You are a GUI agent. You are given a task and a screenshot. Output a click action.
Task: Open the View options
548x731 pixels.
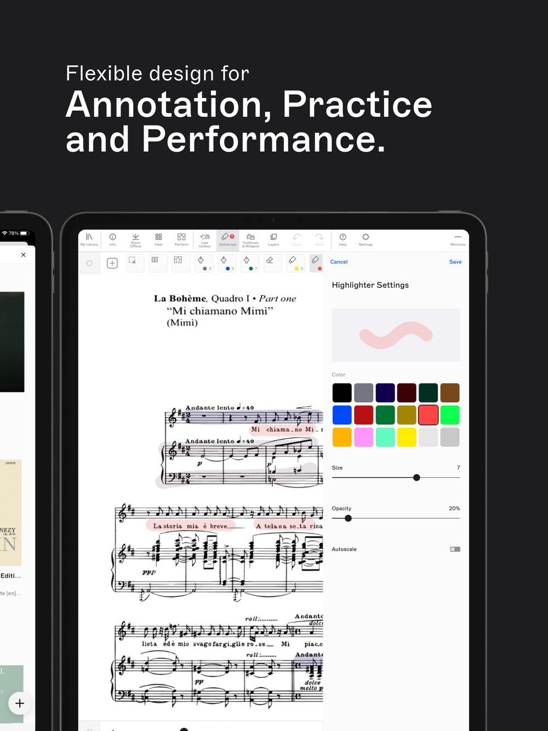(158, 240)
